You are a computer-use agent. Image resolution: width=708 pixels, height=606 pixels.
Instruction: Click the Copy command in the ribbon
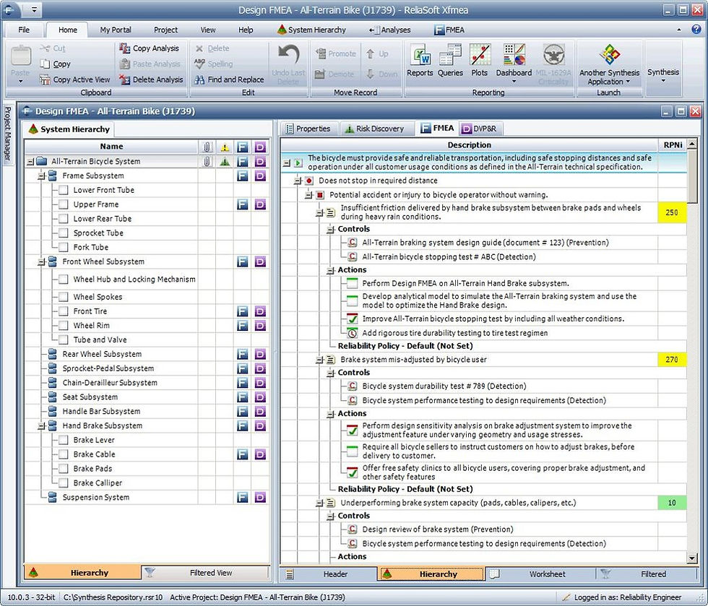[x=56, y=64]
